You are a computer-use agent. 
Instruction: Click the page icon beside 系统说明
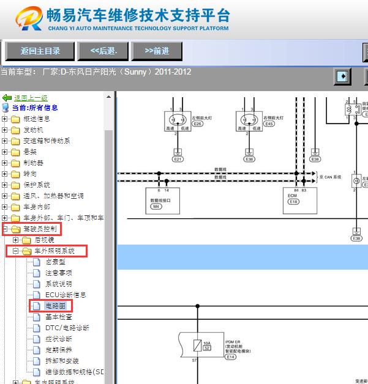click(x=37, y=284)
